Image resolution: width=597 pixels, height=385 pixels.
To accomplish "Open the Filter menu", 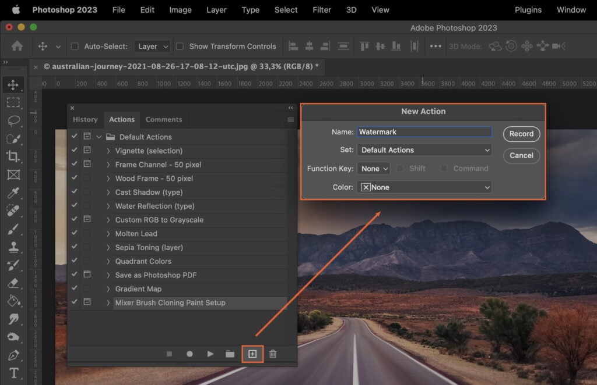I will [321, 10].
